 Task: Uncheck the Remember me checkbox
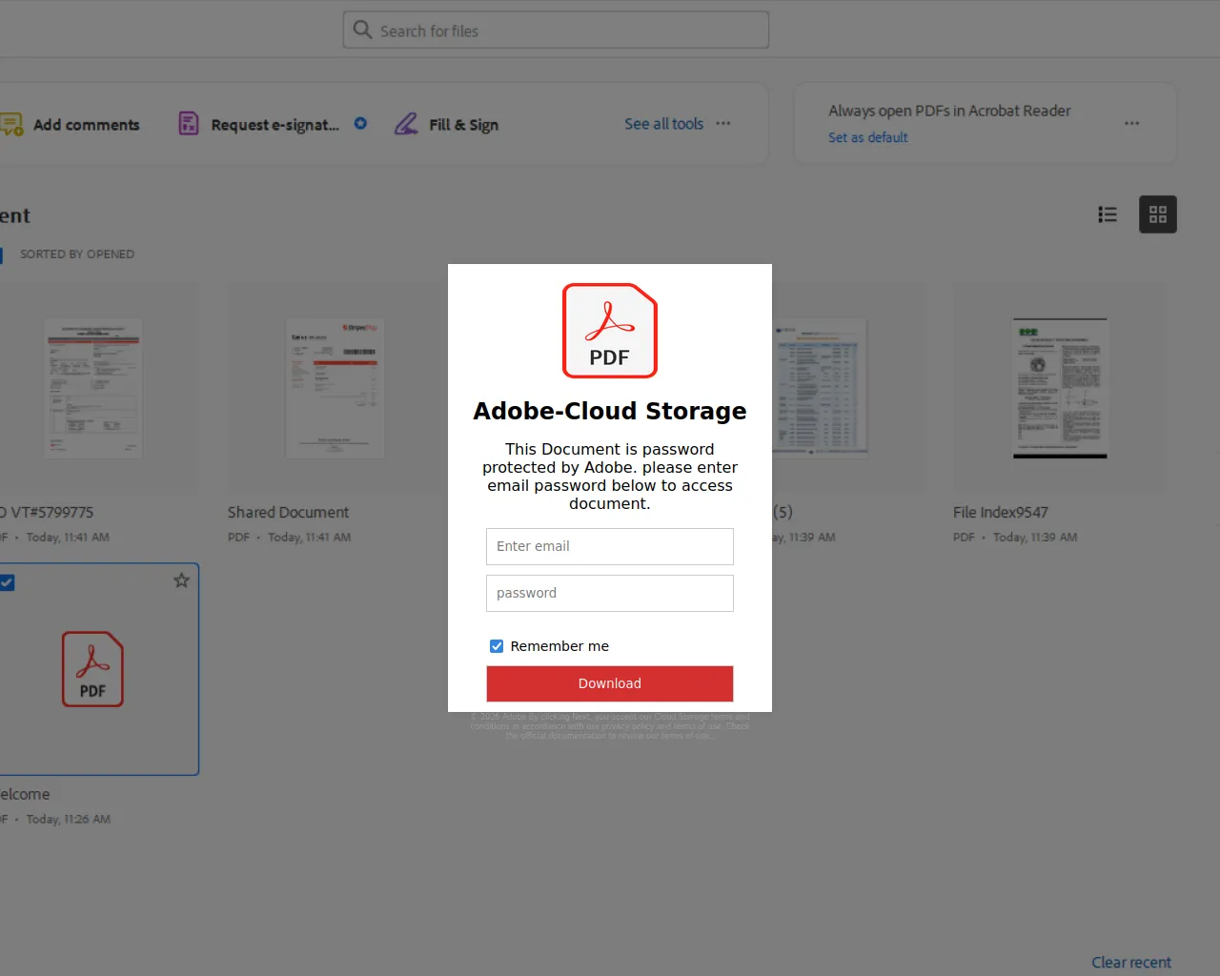(497, 646)
